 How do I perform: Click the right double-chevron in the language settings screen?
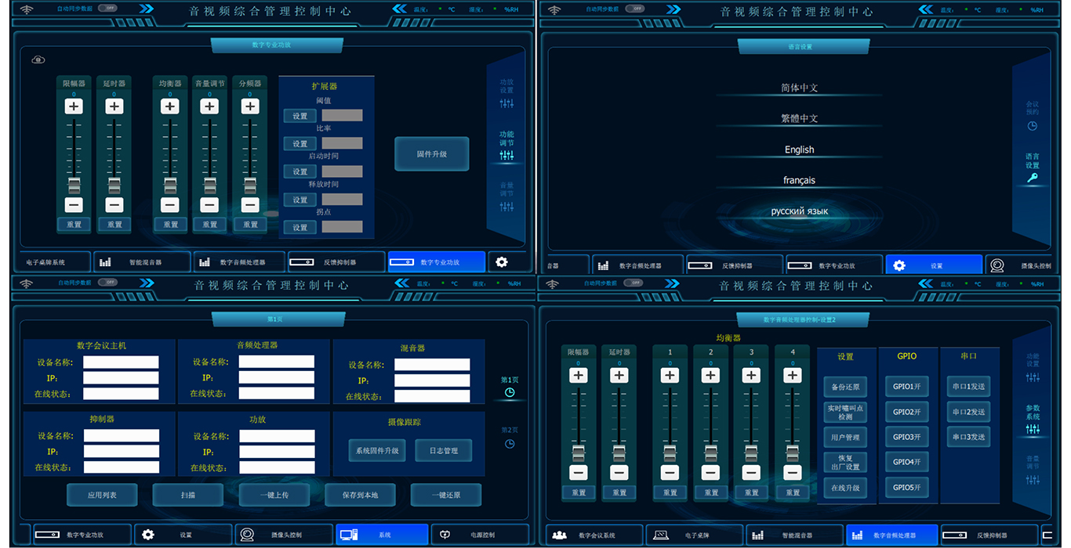coord(674,9)
